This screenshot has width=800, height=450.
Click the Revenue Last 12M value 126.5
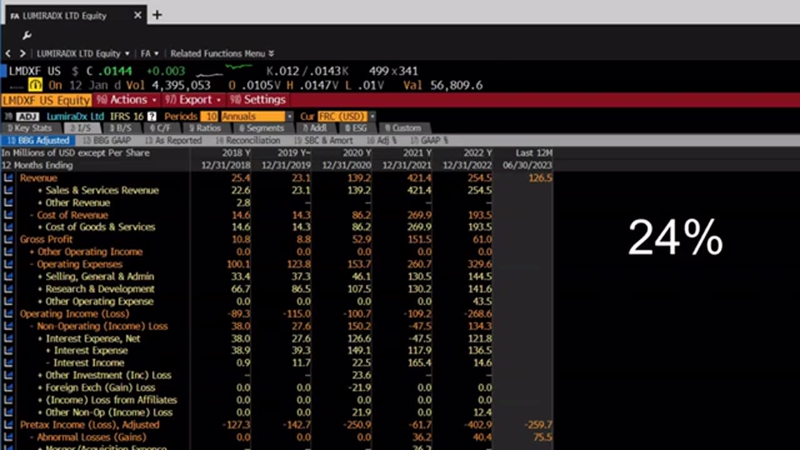click(540, 178)
